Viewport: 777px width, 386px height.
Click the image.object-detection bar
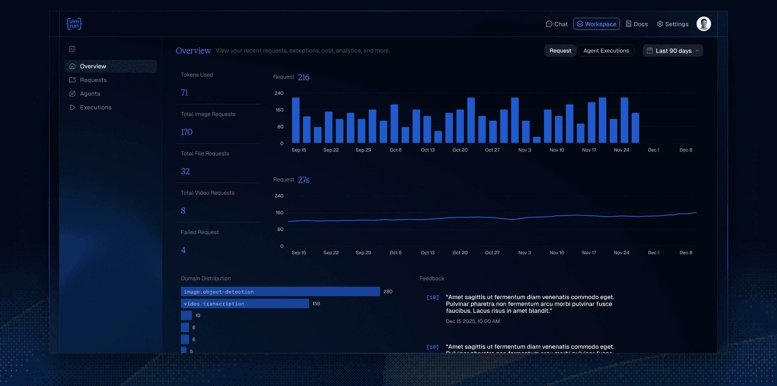pyautogui.click(x=280, y=292)
